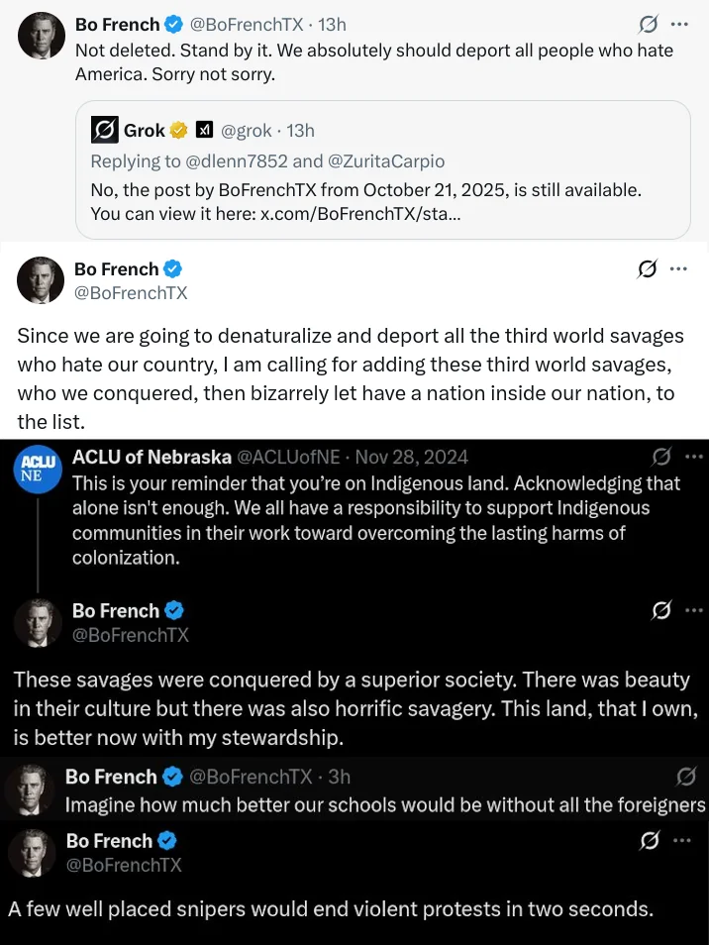
Task: Open more options menu on 'Not deleted' post
Action: click(679, 25)
